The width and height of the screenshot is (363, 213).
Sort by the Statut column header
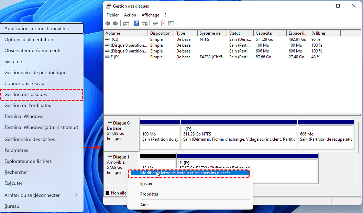[x=240, y=33]
